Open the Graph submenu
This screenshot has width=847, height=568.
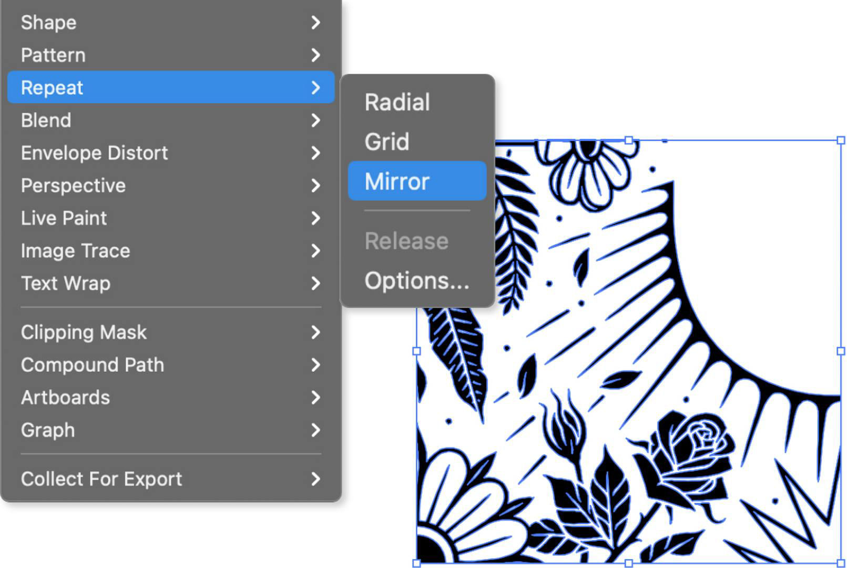(x=48, y=430)
